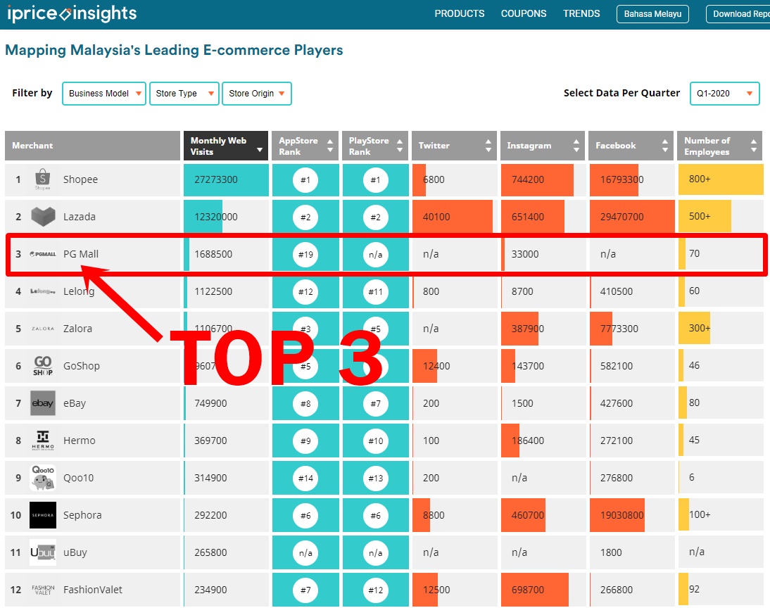The width and height of the screenshot is (770, 608).
Task: Open the Q1-2020 quarter selector
Action: pos(725,94)
